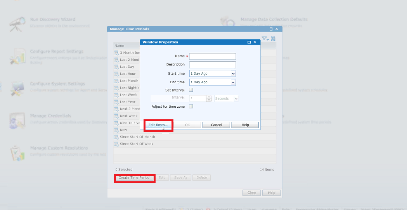The height and width of the screenshot is (210, 407).
Task: Open Manage Data Collection Defaults in background
Action: (x=274, y=19)
